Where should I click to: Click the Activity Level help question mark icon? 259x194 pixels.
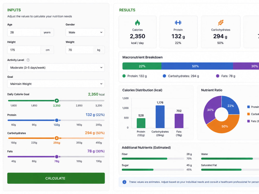[28, 60]
